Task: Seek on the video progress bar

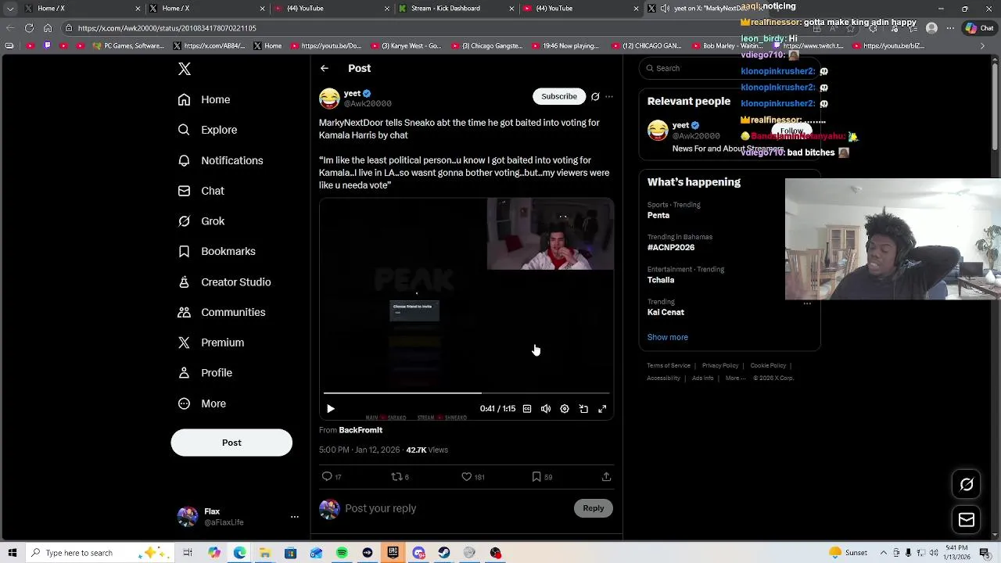Action: pyautogui.click(x=467, y=393)
